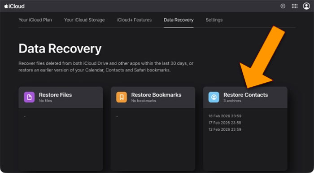
Task: Switch to Your iCloud Plan tab
Action: 35,20
